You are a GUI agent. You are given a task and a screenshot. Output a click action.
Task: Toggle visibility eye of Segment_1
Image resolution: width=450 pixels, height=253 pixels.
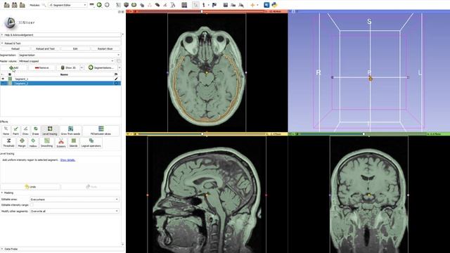tap(3, 79)
